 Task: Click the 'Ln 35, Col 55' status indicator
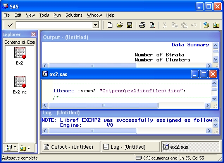point(192,158)
